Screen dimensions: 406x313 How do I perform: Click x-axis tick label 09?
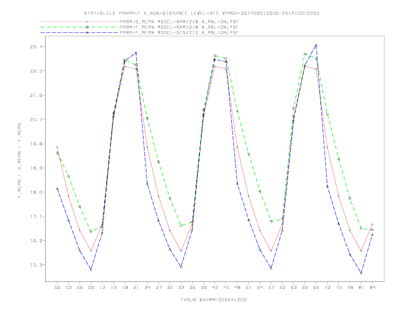pos(91,287)
